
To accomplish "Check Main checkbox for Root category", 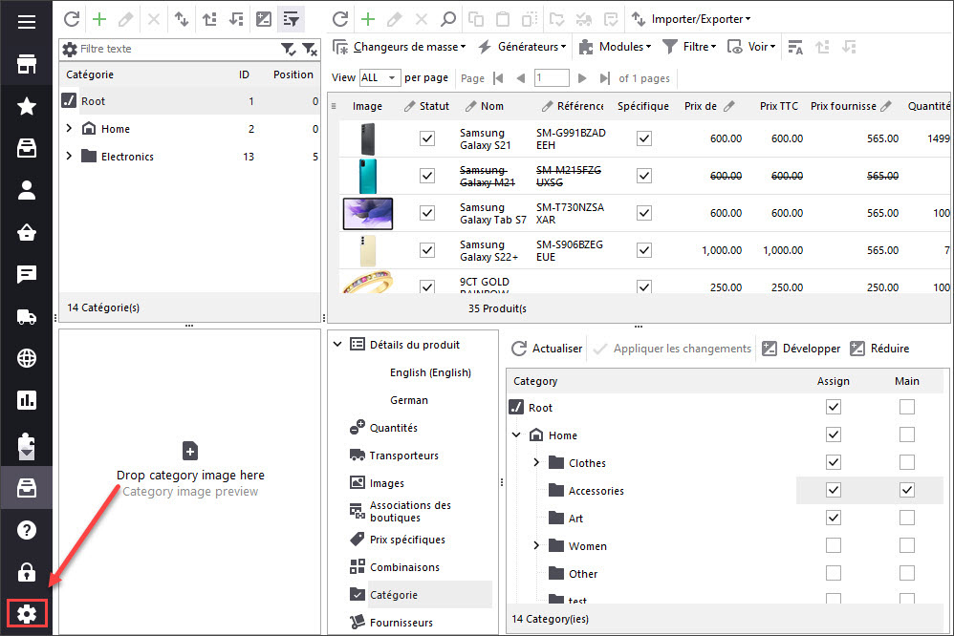I will (907, 407).
